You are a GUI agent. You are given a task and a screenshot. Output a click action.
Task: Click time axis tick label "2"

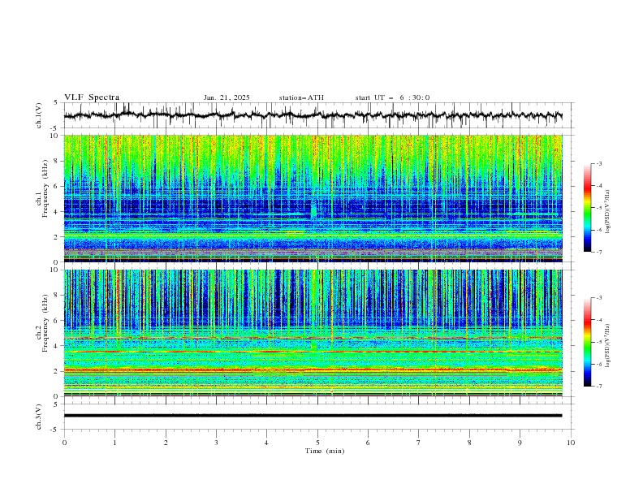(166, 443)
